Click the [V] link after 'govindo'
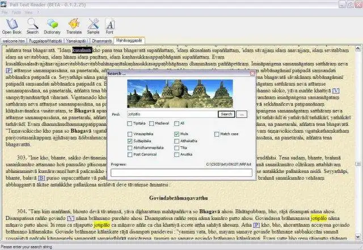 click(x=71, y=218)
